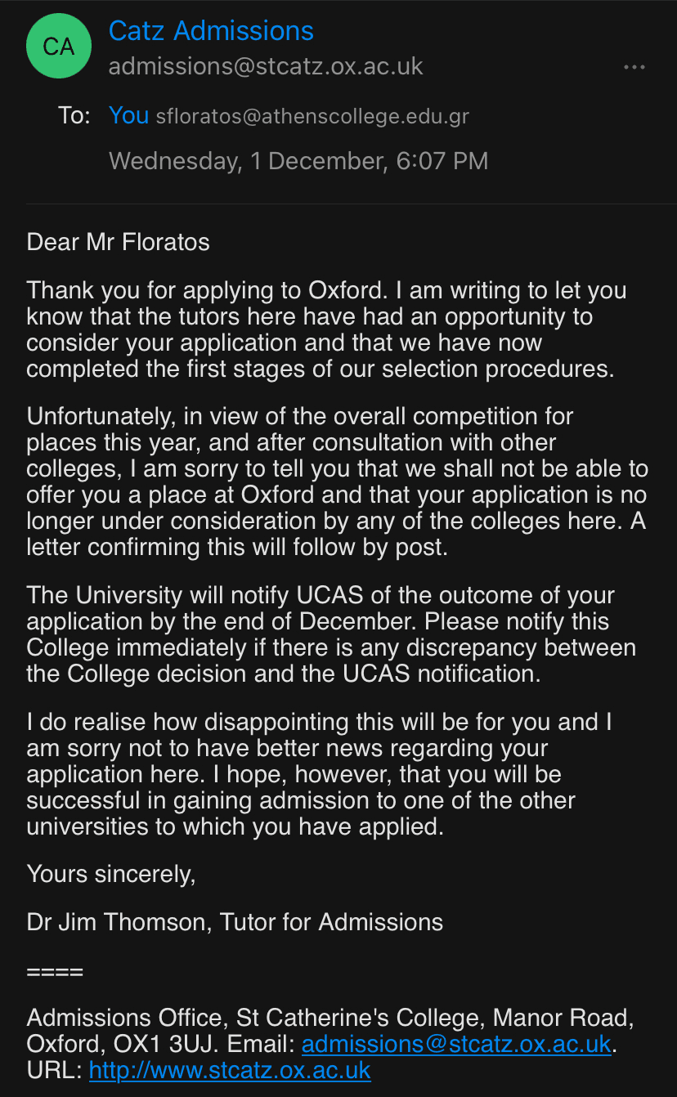This screenshot has width=677, height=1097.
Task: Click the Dr Jim Thomson signature line
Action: pos(235,922)
